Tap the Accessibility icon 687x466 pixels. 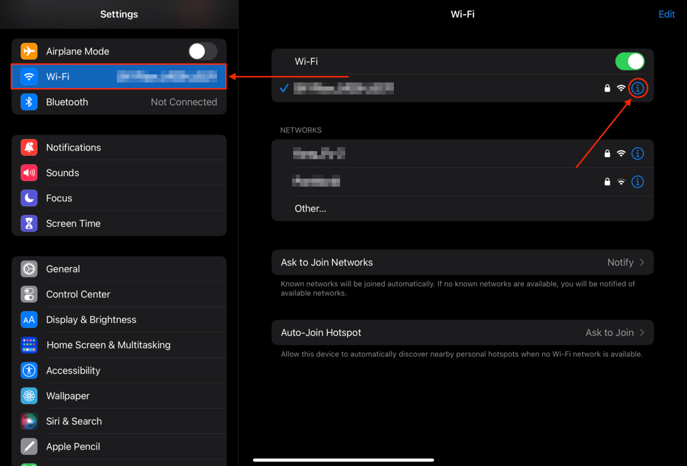pos(29,370)
